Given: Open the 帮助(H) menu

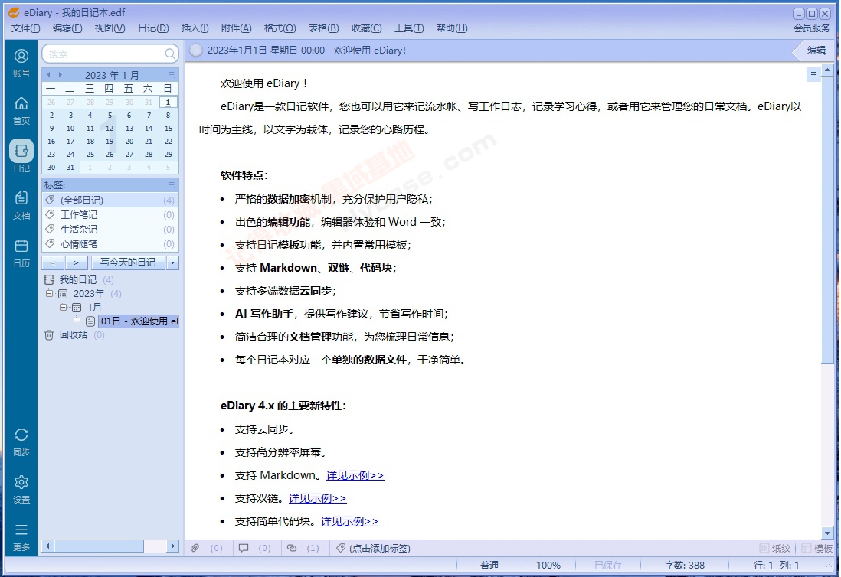Looking at the screenshot, I should pos(452,28).
